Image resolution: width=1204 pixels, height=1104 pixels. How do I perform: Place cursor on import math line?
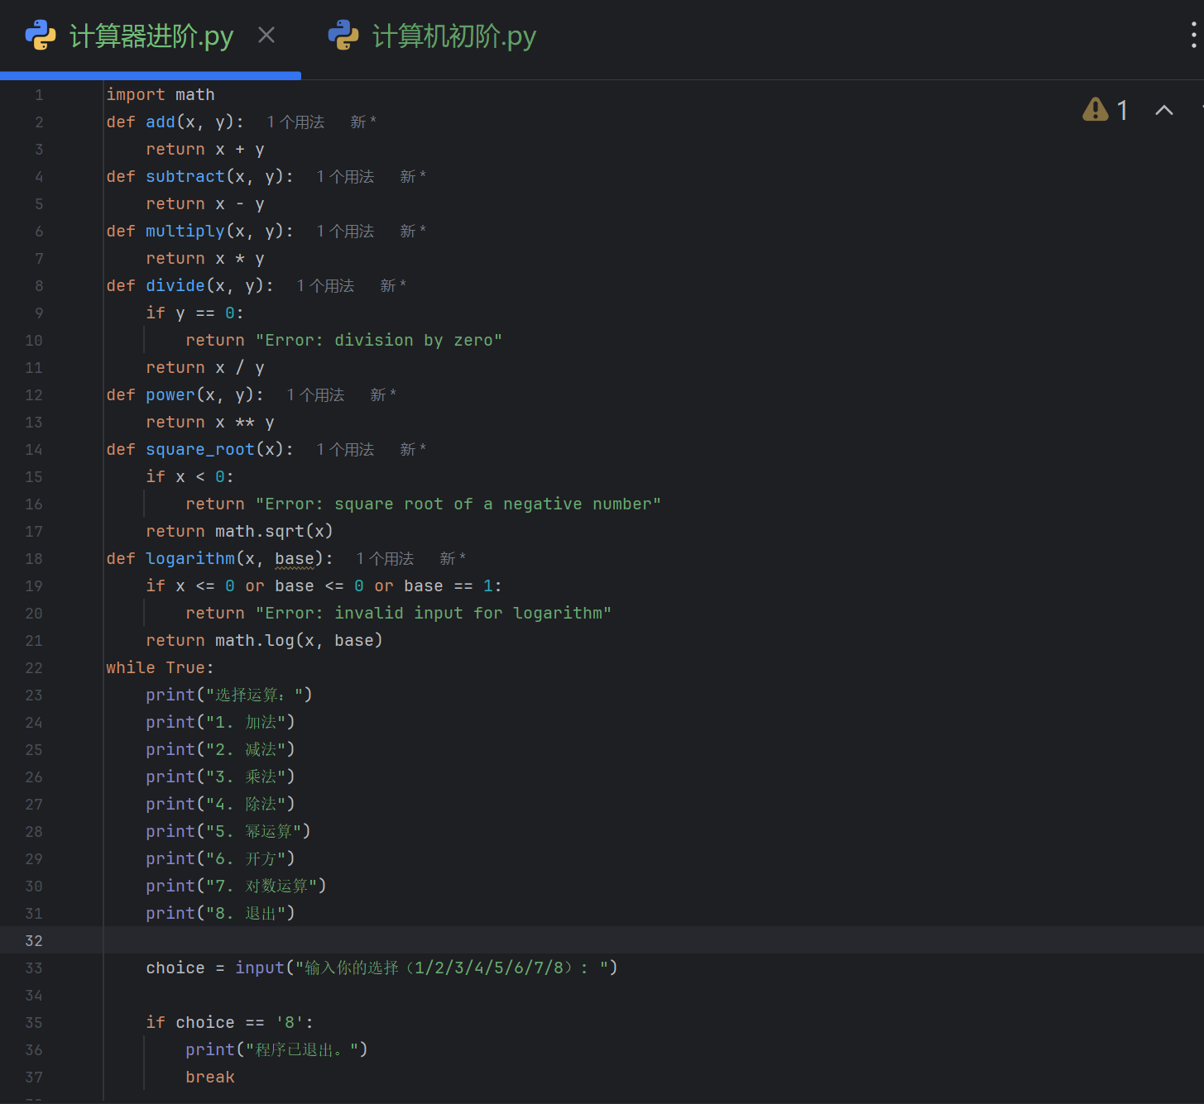[161, 95]
